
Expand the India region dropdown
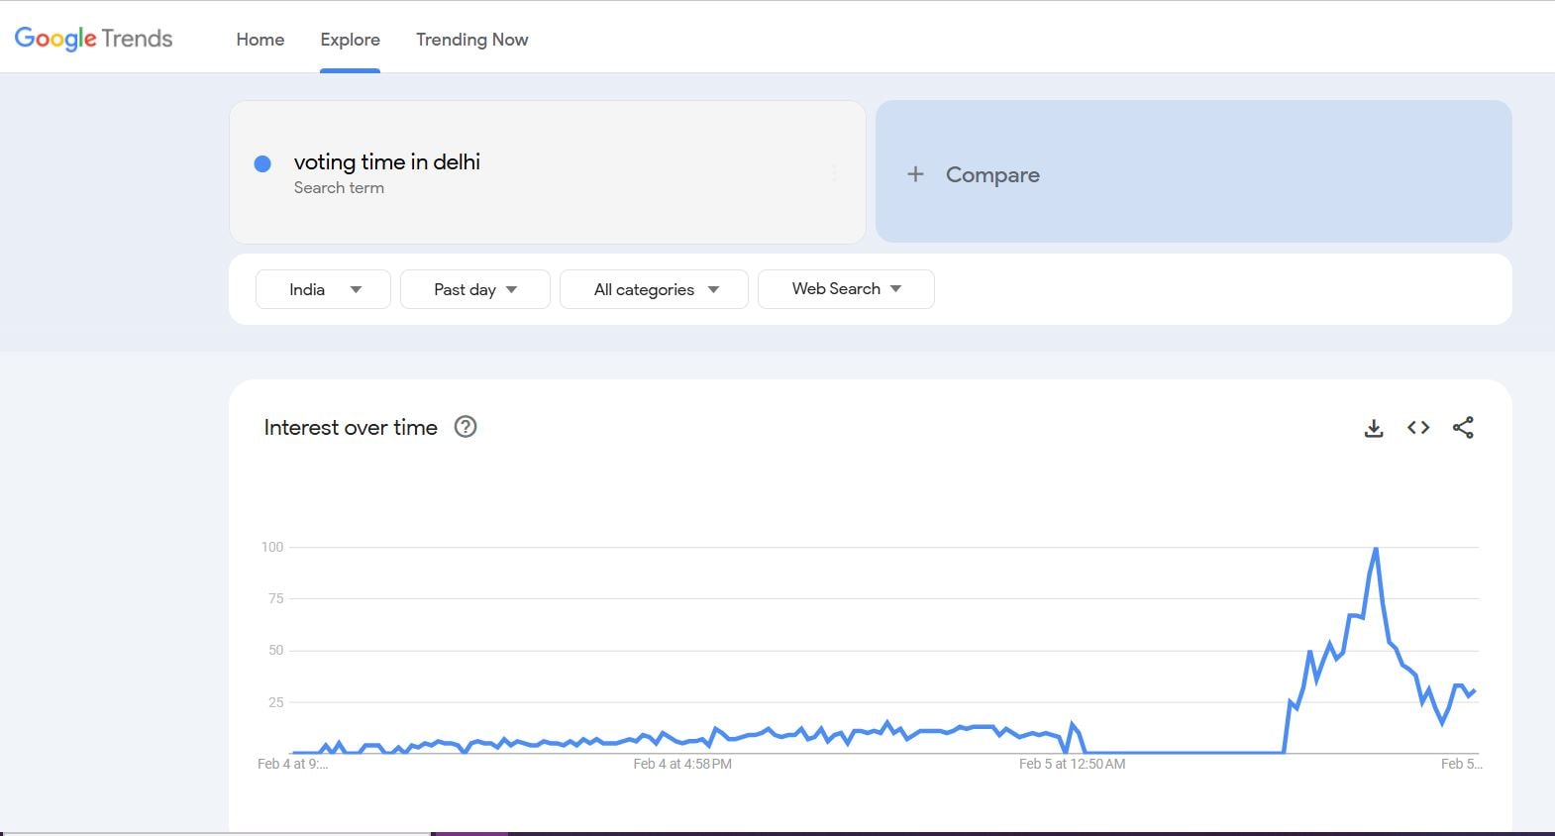(x=323, y=289)
